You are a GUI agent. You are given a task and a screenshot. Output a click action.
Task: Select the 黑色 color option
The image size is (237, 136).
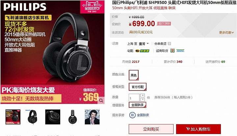click(x=134, y=75)
